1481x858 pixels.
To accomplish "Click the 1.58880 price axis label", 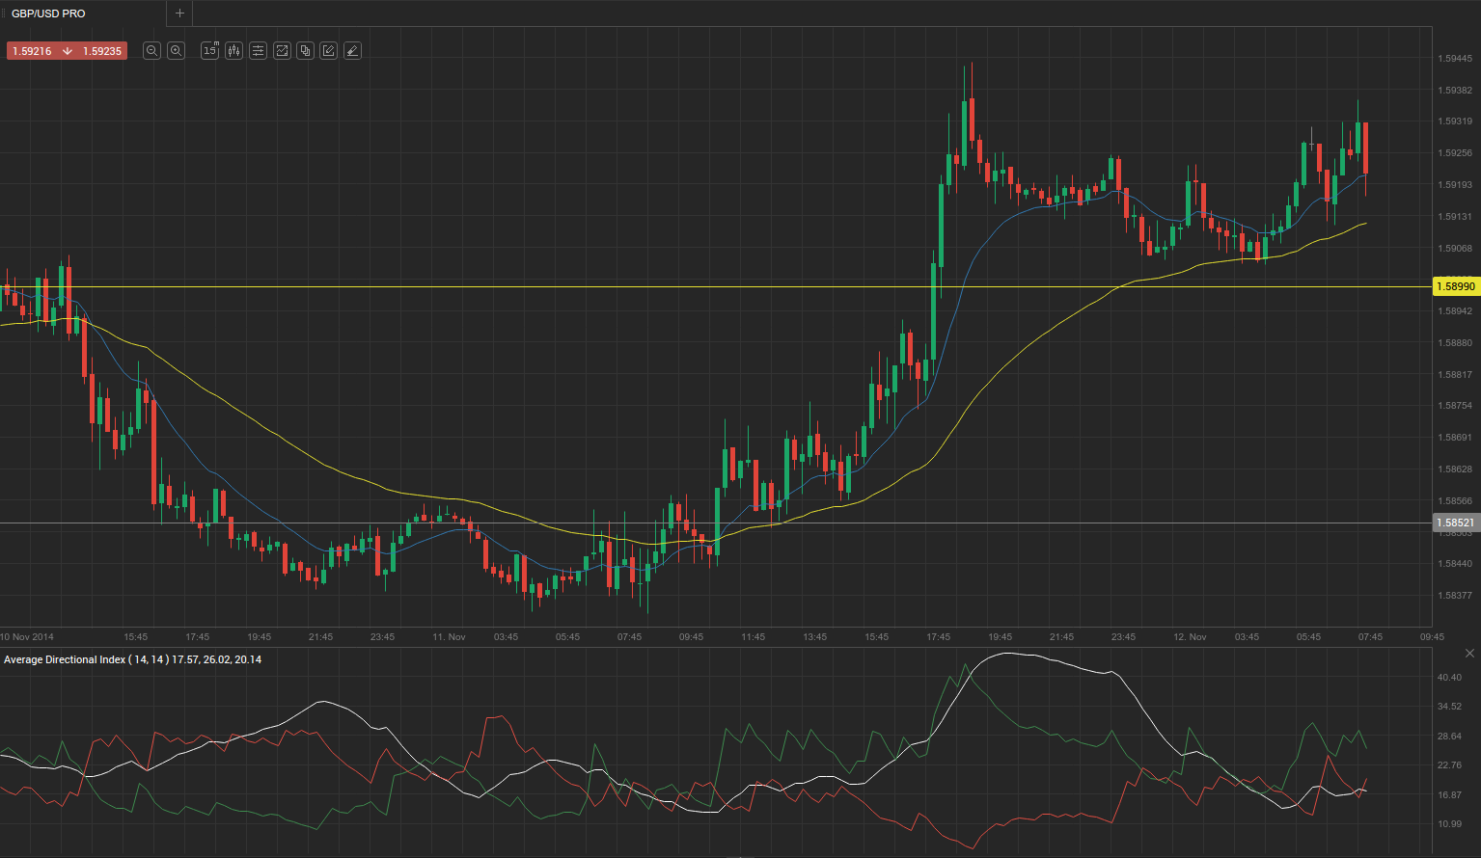I will pyautogui.click(x=1455, y=343).
